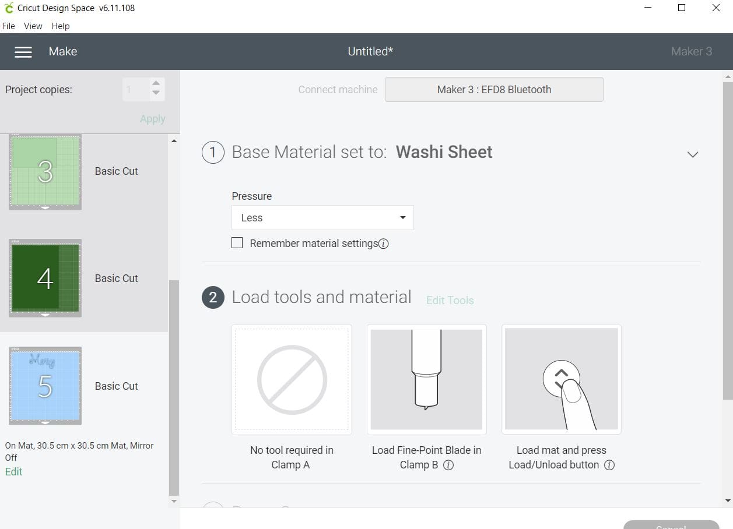Select mat 3 light green thumbnail
This screenshot has width=733, height=529.
pyautogui.click(x=45, y=172)
